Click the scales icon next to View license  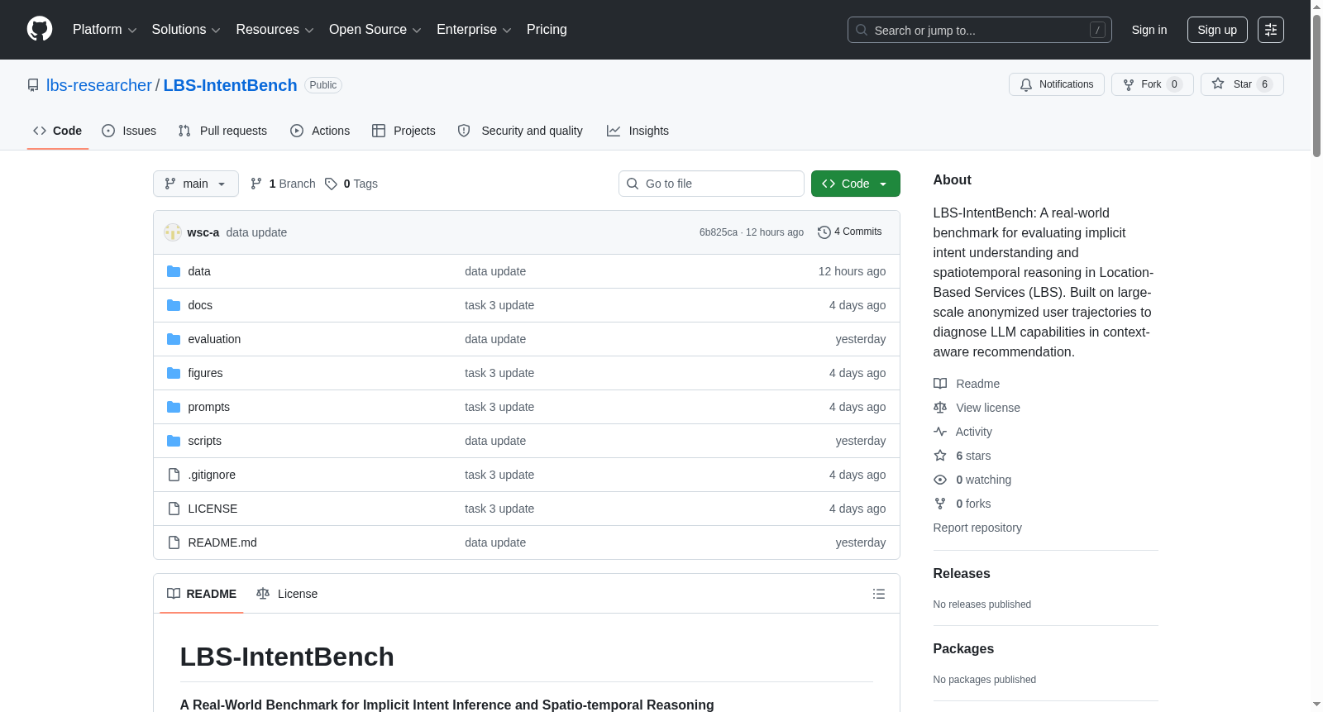click(940, 408)
